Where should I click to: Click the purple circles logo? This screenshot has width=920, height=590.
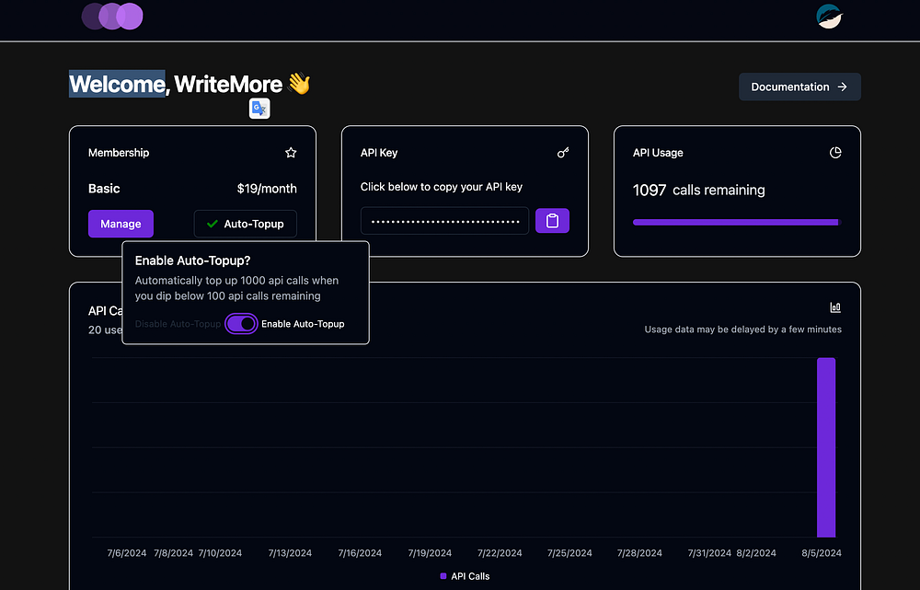pos(112,17)
